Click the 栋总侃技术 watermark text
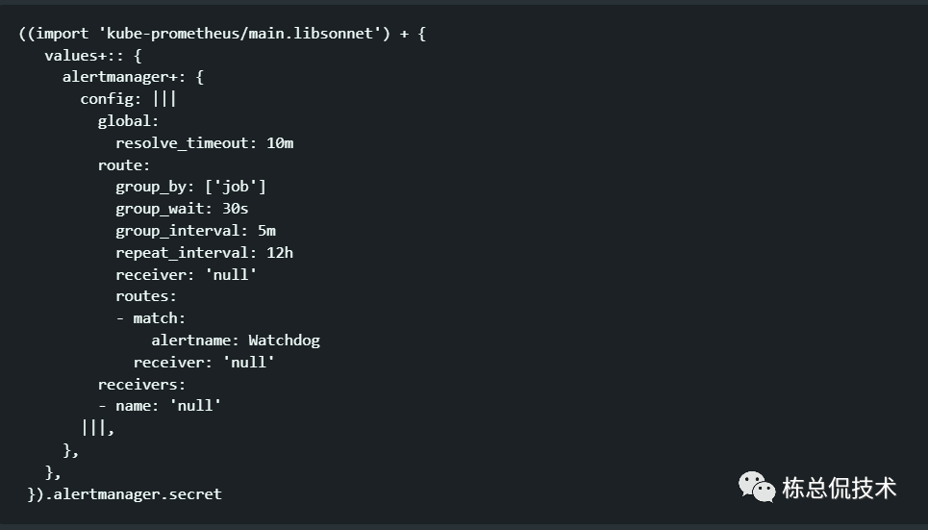The height and width of the screenshot is (530, 928). 839,488
